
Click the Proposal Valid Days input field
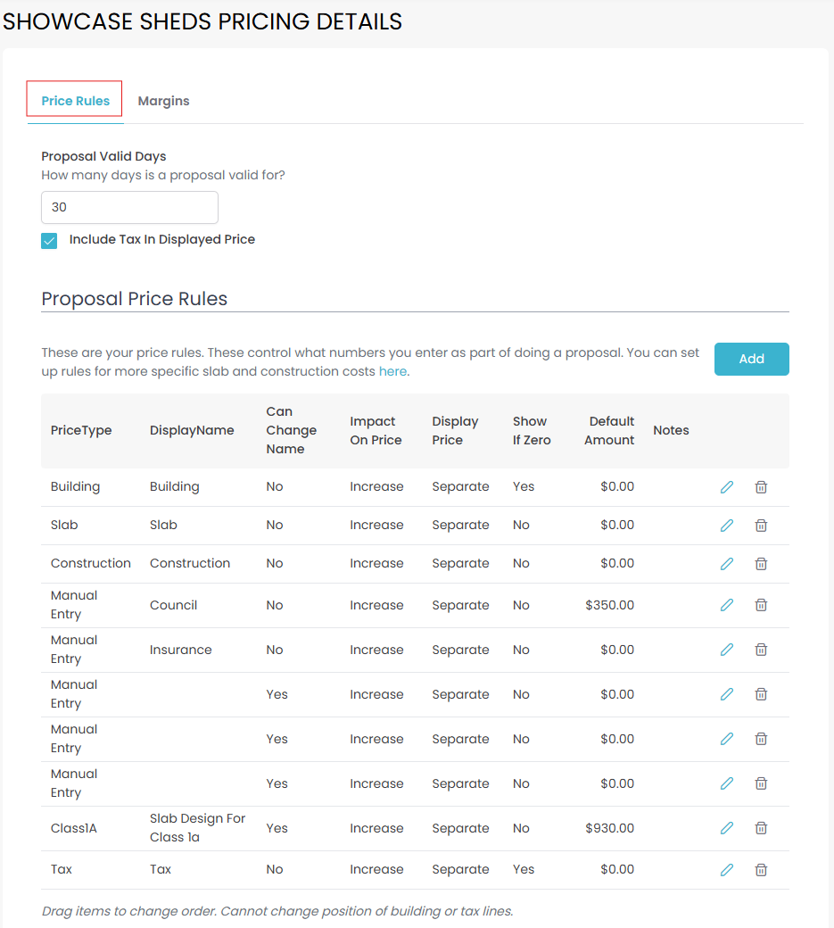(x=129, y=207)
